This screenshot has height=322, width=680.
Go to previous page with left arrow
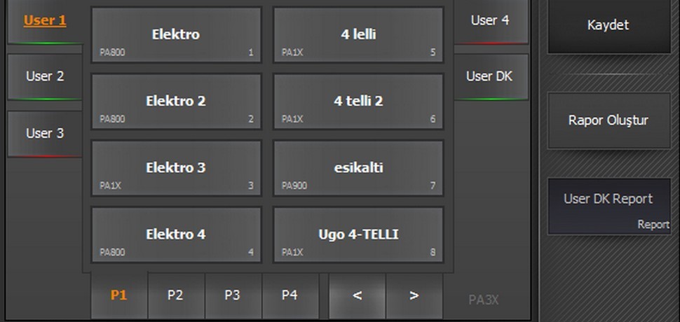(x=357, y=295)
